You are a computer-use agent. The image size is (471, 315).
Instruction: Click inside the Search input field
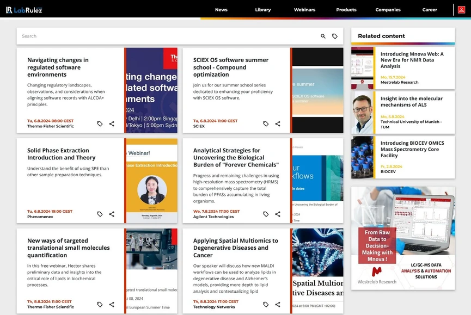point(163,36)
